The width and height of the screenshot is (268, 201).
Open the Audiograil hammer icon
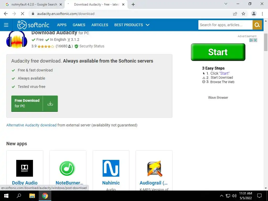tap(154, 169)
